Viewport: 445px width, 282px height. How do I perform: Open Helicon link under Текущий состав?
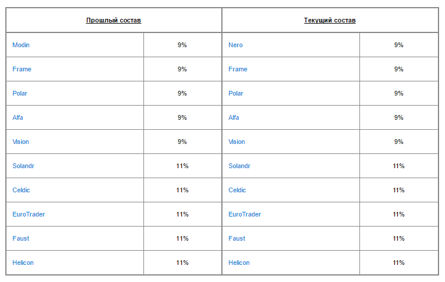[239, 263]
